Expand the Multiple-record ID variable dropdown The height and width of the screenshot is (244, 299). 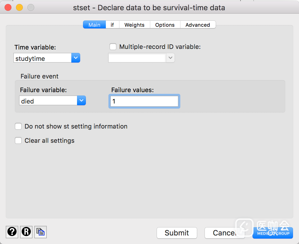pos(170,58)
